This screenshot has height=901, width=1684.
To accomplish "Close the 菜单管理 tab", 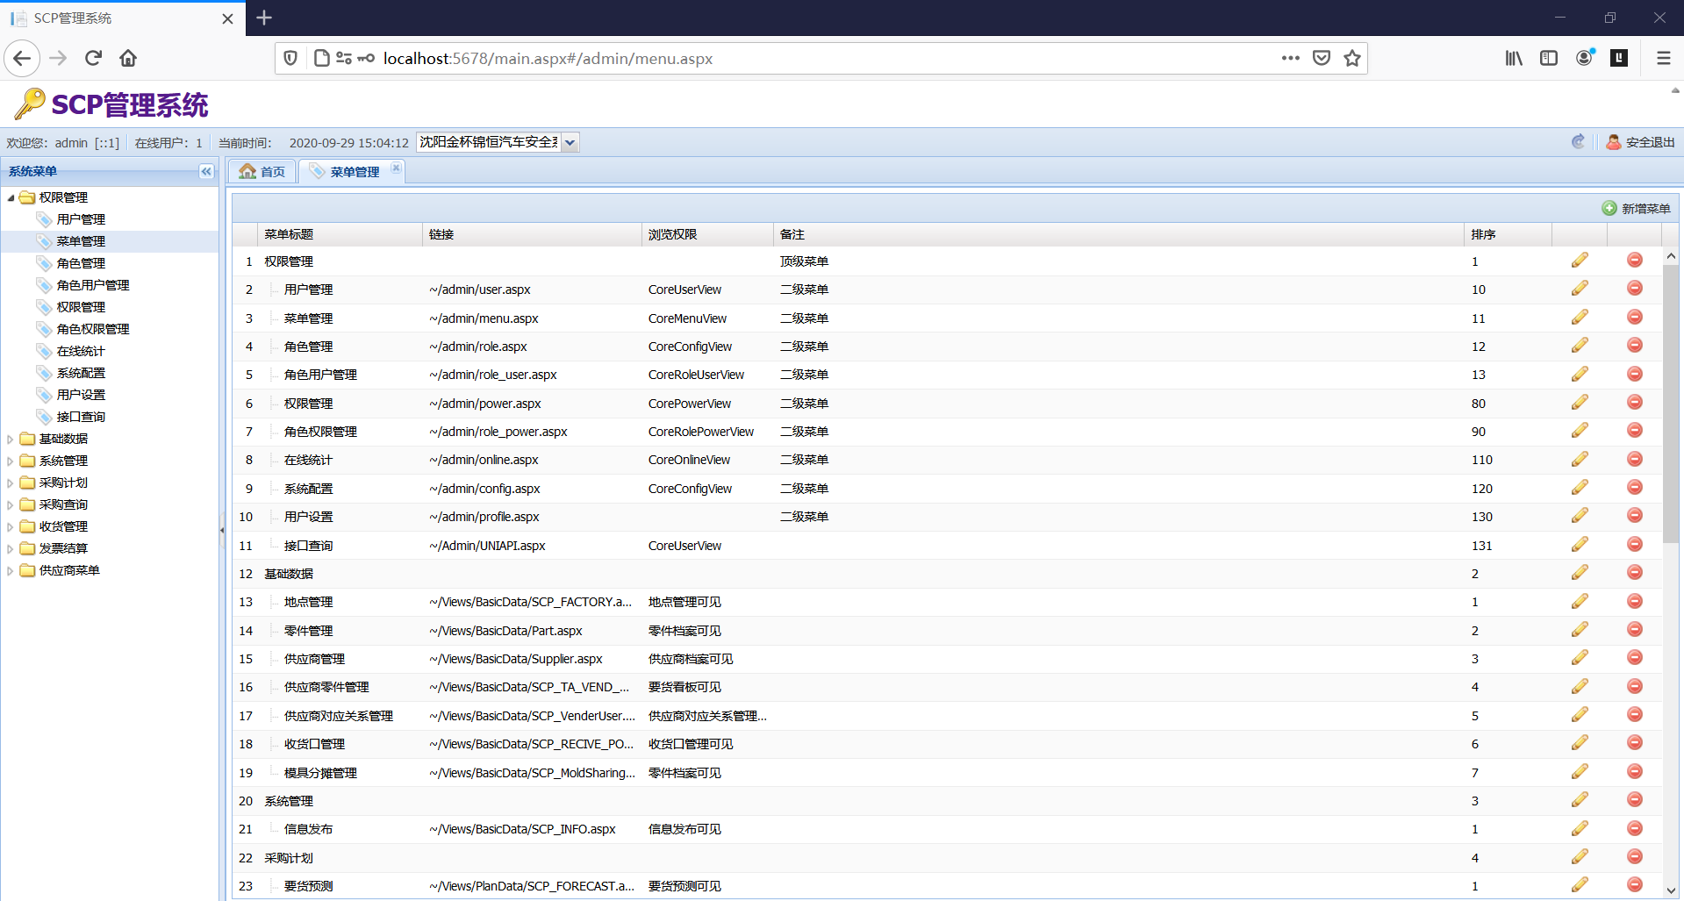I will click(396, 168).
